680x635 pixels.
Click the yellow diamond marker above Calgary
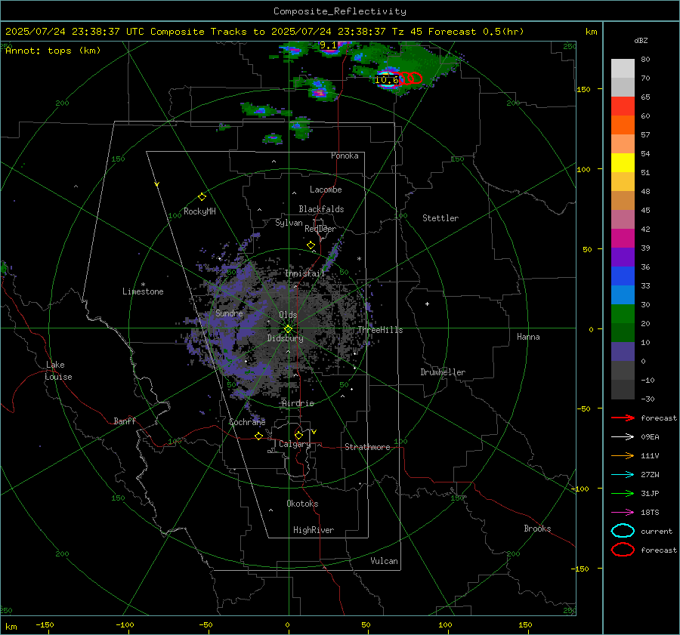pyautogui.click(x=298, y=435)
